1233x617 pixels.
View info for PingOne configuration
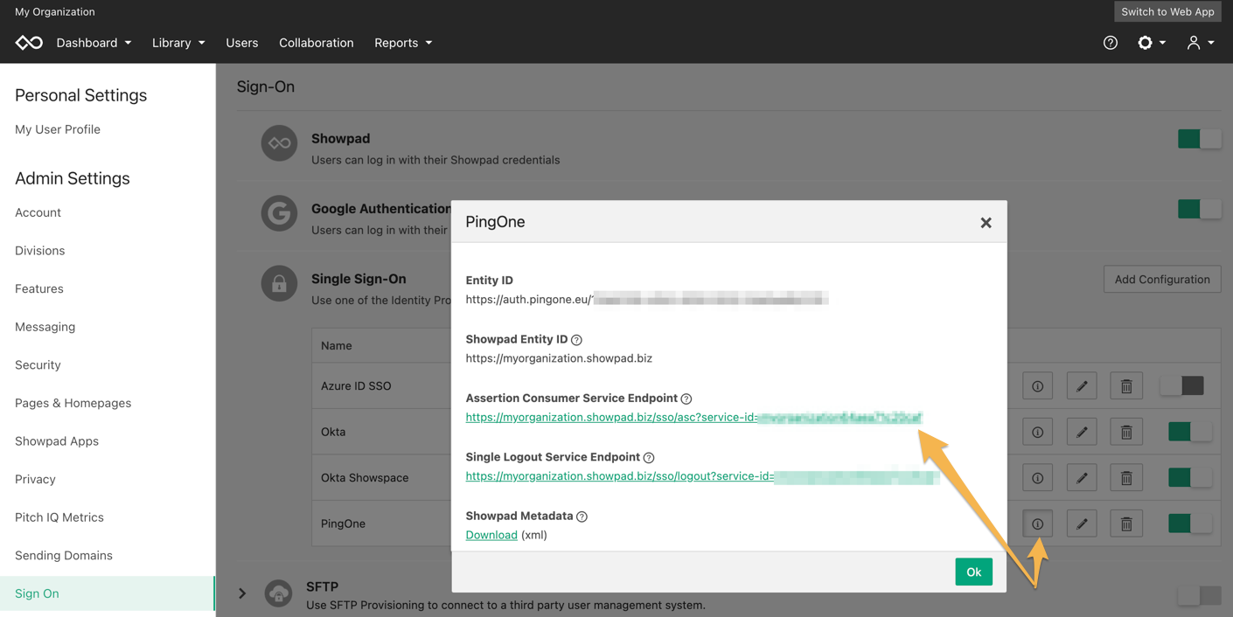tap(1038, 523)
